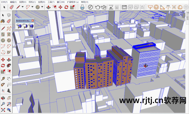Activate the Orbit camera tool
This screenshot has width=189, height=114.
[3, 98]
